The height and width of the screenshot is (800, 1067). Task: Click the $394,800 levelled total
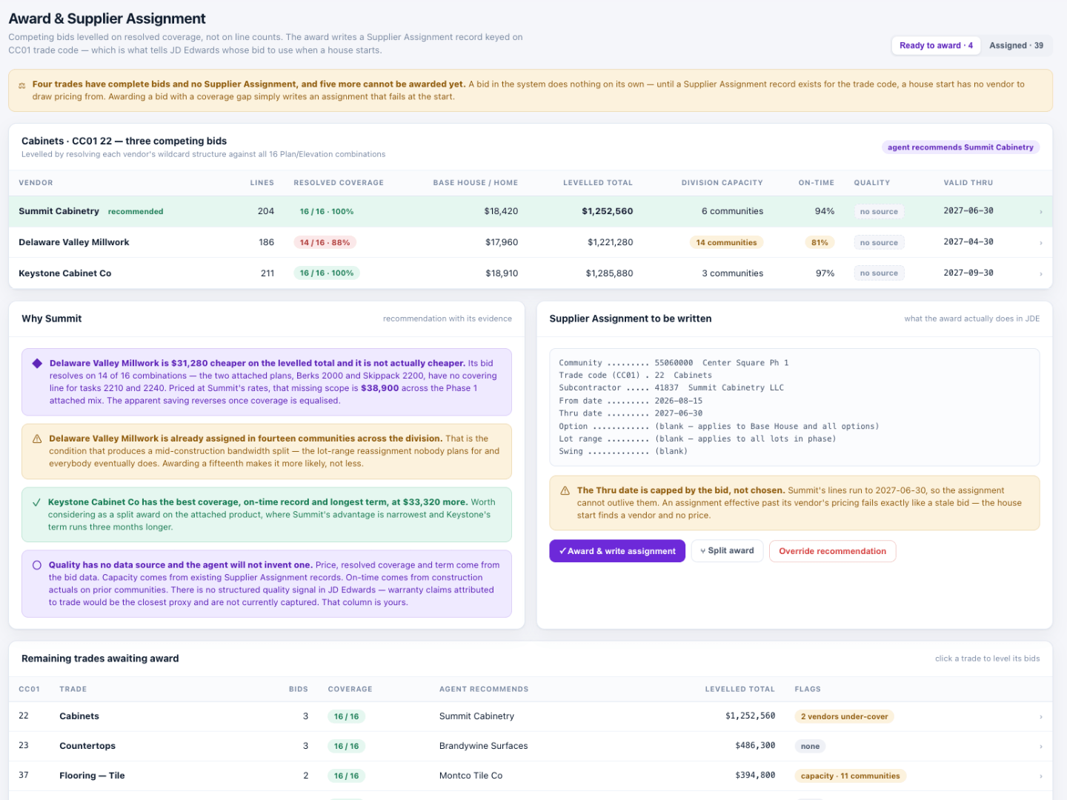tap(755, 776)
